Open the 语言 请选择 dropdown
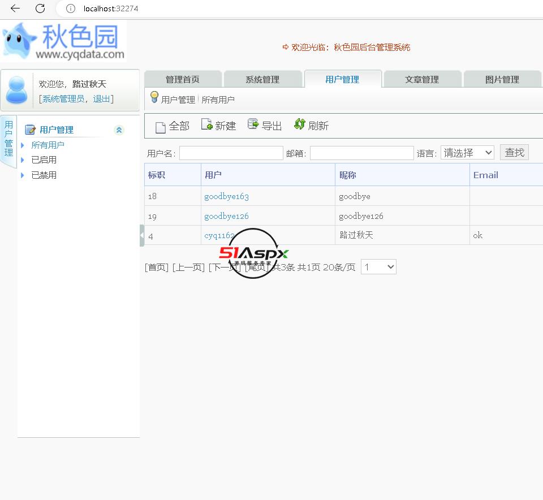 tap(467, 153)
